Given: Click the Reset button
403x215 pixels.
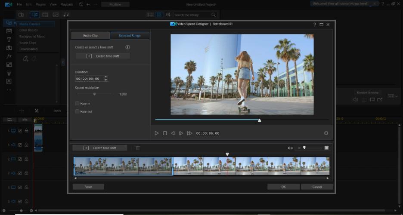Looking at the screenshot, I should (x=88, y=187).
